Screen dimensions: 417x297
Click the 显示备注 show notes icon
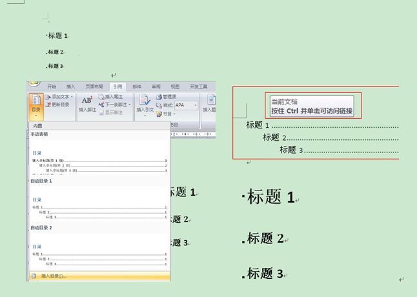pos(101,113)
